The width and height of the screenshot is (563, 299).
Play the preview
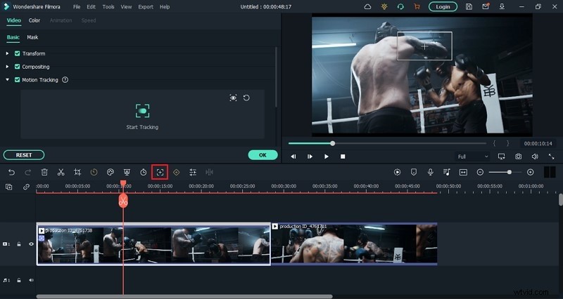tap(327, 157)
